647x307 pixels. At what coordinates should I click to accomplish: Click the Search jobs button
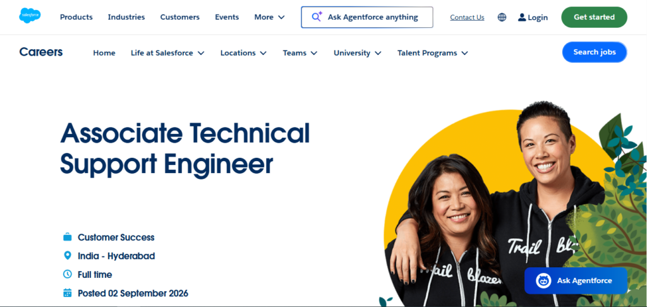[595, 52]
